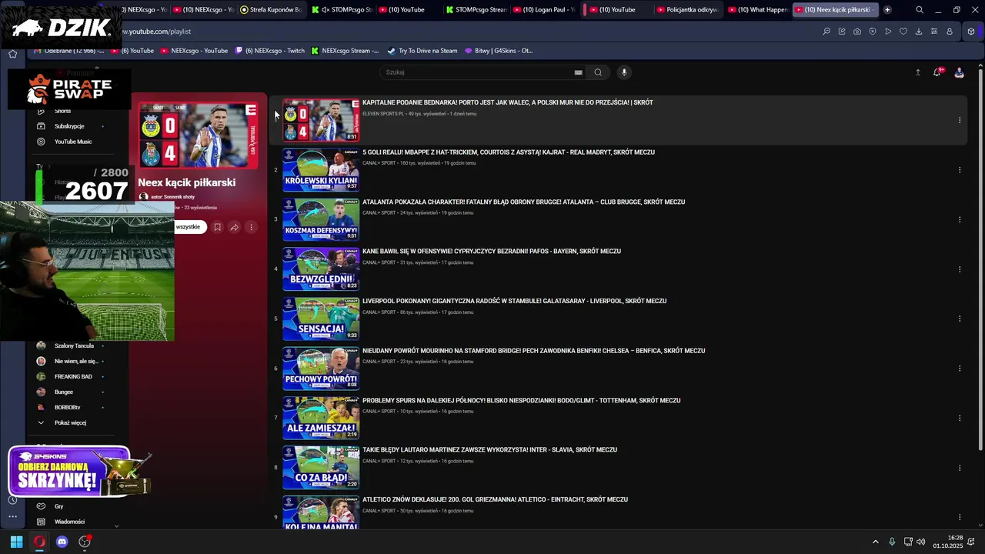The height and width of the screenshot is (554, 985).
Task: Open the clock showing 16:28
Action: click(x=948, y=542)
